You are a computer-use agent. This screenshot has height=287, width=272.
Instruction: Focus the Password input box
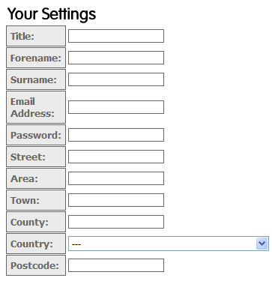pos(116,135)
